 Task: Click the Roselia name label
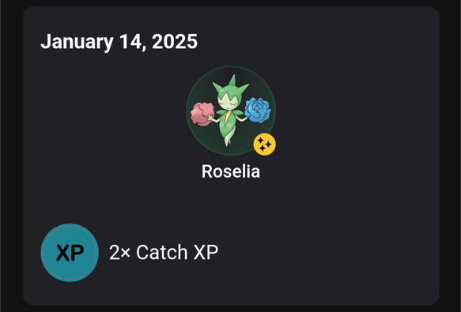[x=231, y=171]
